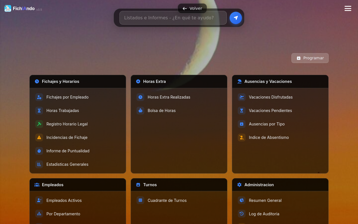Focus the Listados e Informes search field
The width and height of the screenshot is (358, 224).
(173, 18)
